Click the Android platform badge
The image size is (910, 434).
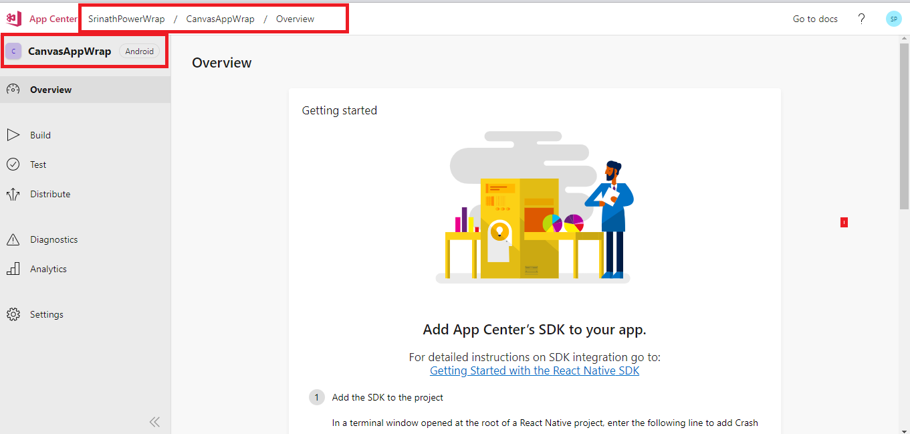(139, 51)
